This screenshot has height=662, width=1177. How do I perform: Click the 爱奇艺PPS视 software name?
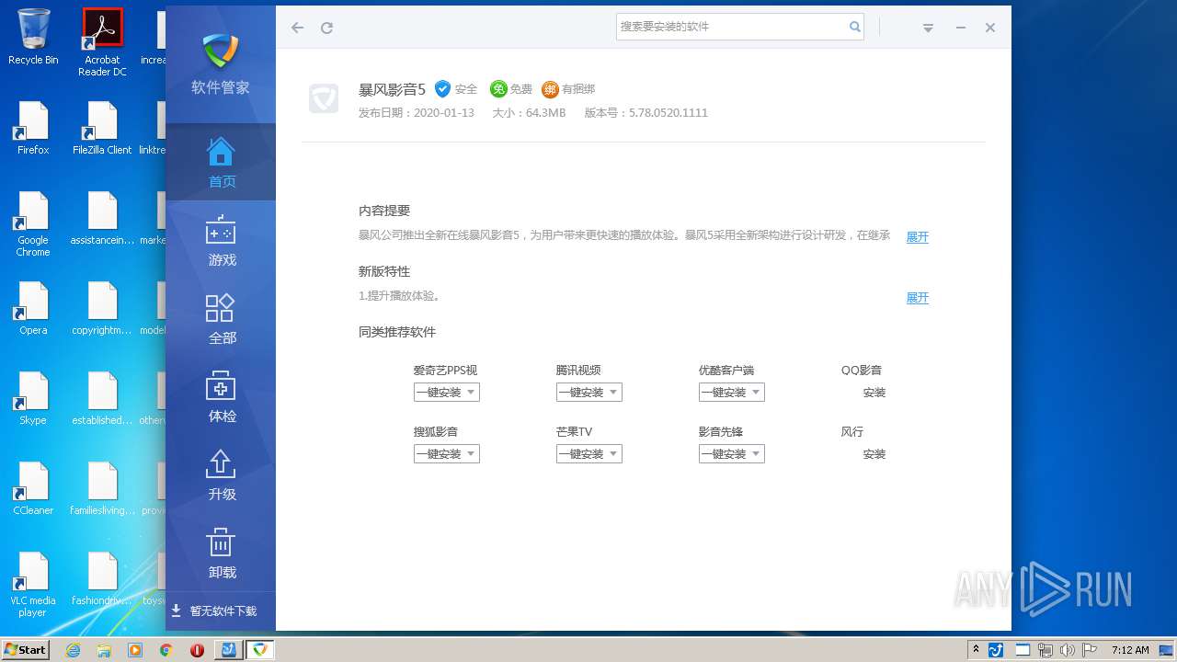click(x=445, y=371)
